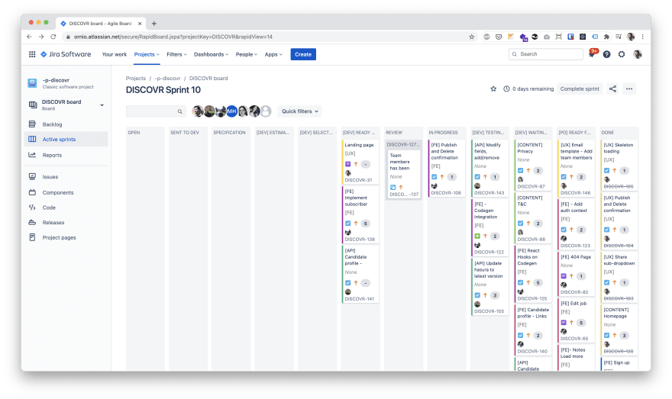Click the share board icon
The image size is (672, 399).
pos(613,89)
